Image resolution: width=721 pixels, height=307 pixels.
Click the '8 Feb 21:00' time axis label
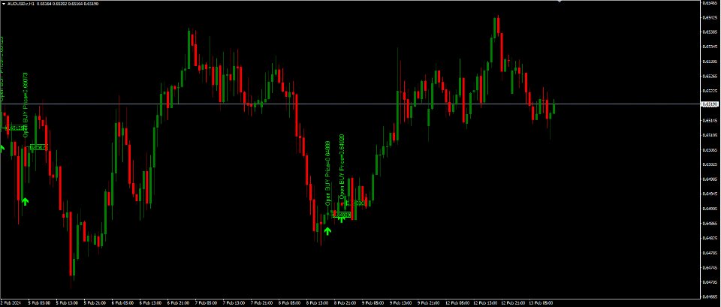click(x=345, y=302)
